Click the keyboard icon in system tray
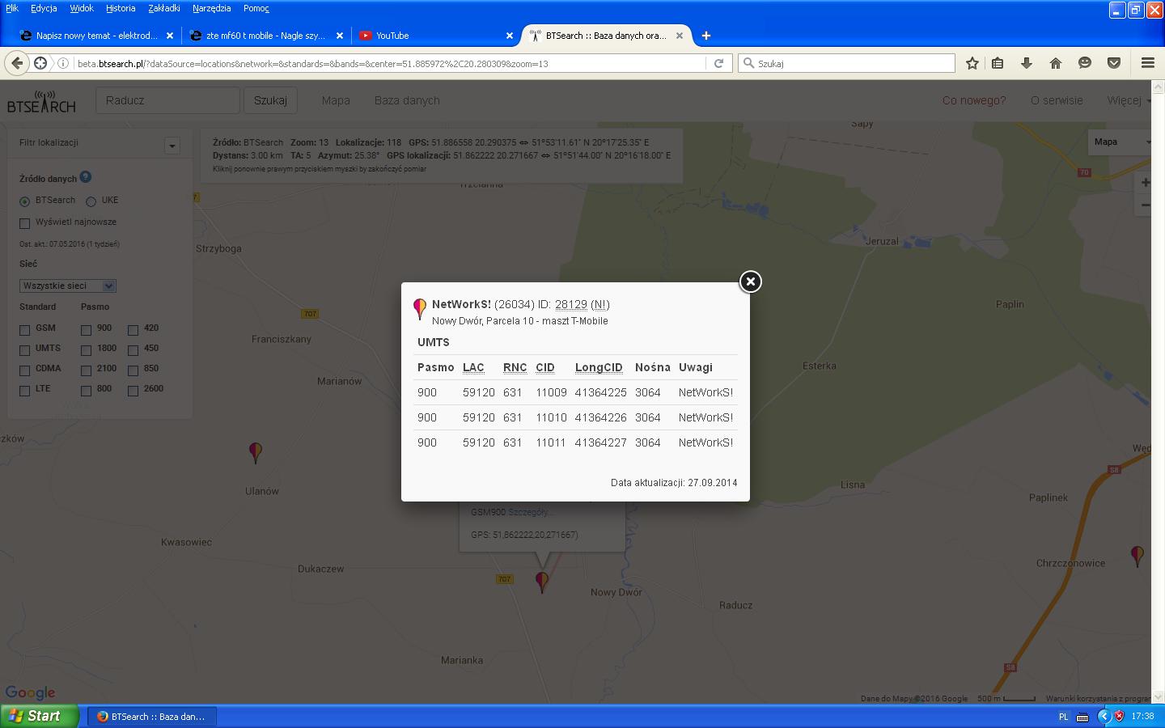1165x728 pixels. [1082, 717]
